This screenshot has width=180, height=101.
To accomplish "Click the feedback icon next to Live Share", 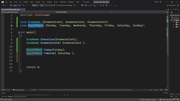I will (x=178, y=5).
